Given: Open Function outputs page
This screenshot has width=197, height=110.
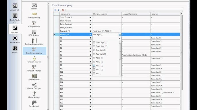Looking at the screenshot, I should coord(34,60).
